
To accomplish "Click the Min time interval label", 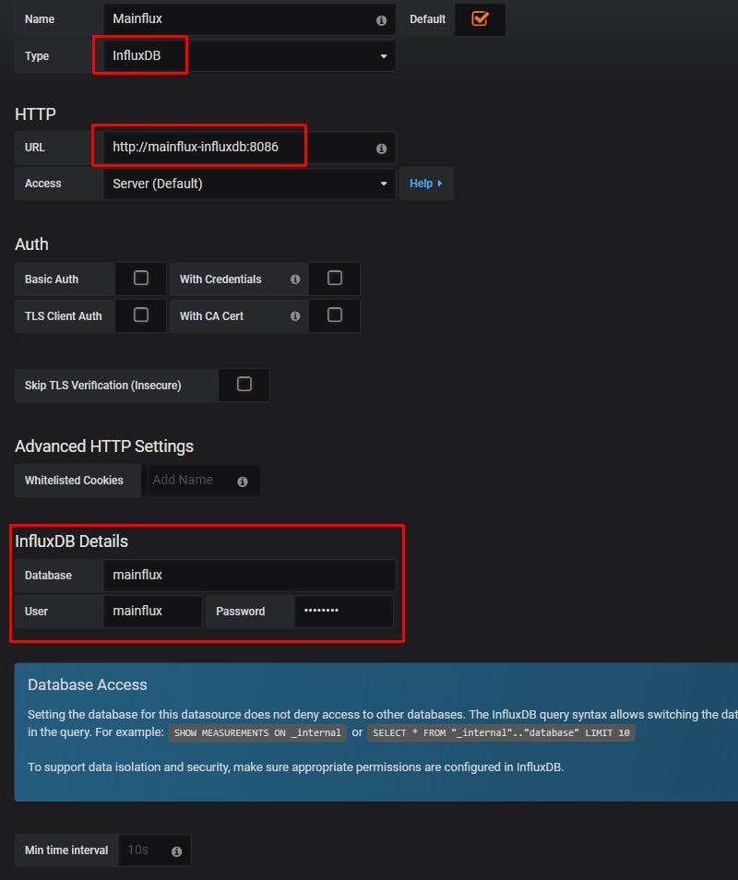I will coord(66,850).
